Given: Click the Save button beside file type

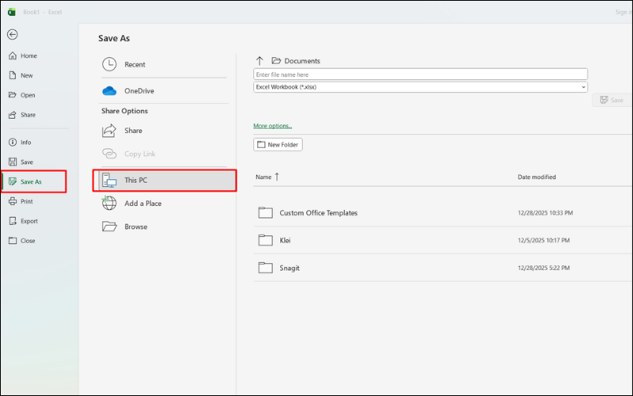Looking at the screenshot, I should (612, 101).
